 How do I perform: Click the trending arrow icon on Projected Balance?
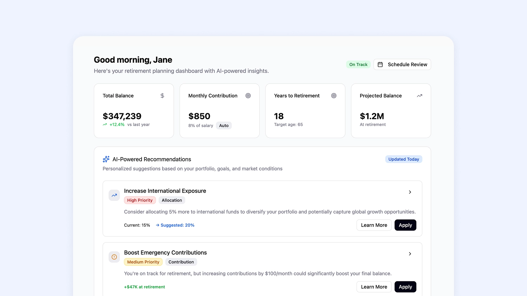pyautogui.click(x=419, y=96)
